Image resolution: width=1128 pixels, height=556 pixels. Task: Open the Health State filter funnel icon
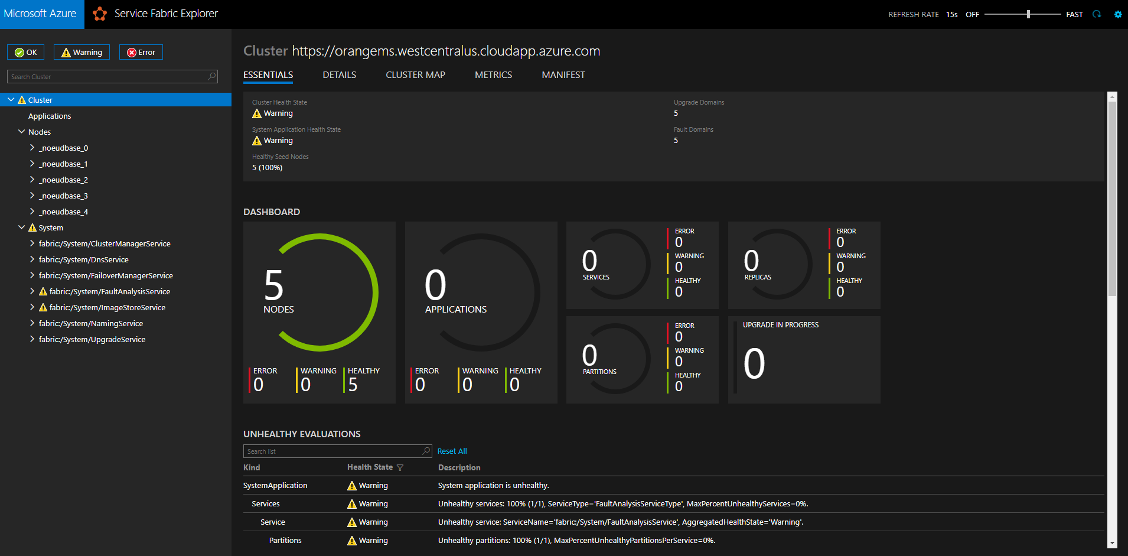click(x=400, y=467)
